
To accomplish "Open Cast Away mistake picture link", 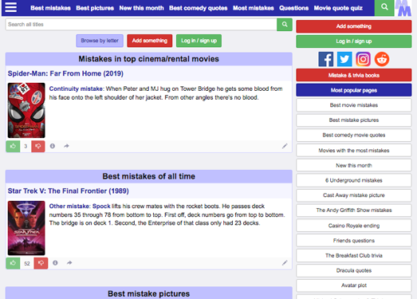I will pos(354,195).
